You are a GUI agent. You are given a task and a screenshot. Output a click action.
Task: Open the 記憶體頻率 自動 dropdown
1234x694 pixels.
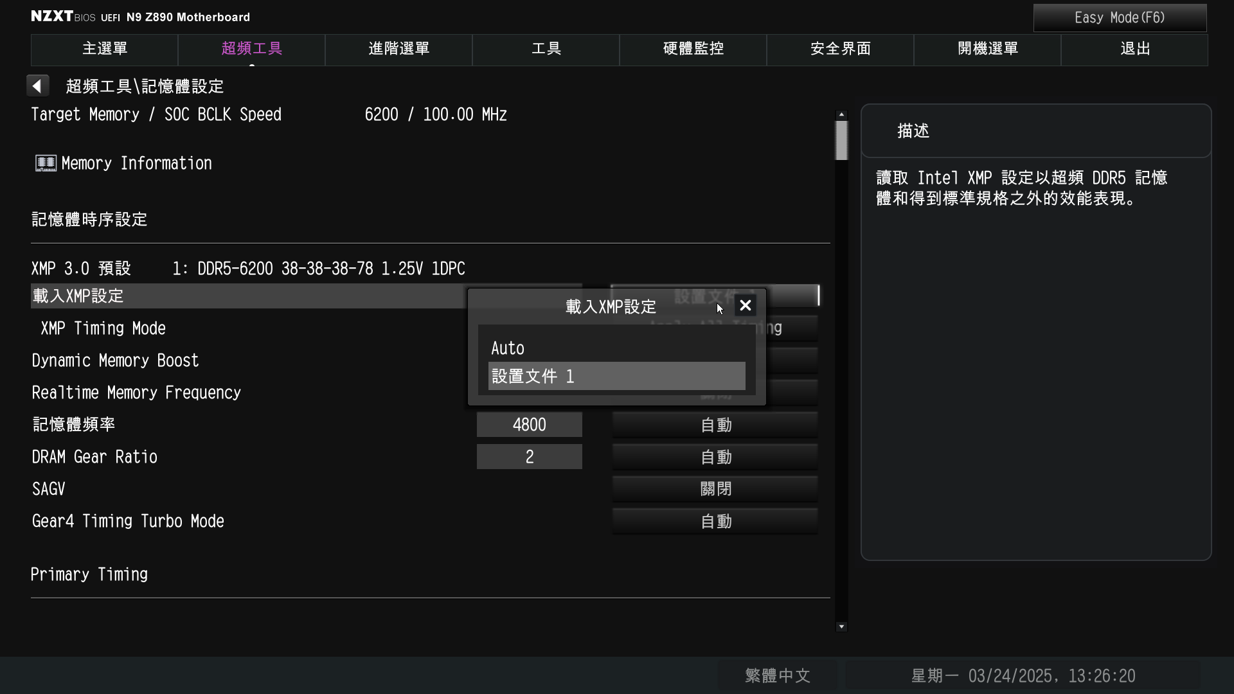[x=715, y=425]
